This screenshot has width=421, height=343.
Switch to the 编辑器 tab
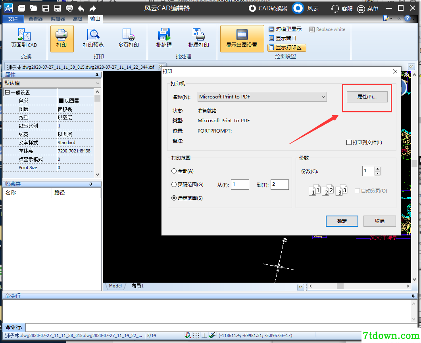(58, 19)
